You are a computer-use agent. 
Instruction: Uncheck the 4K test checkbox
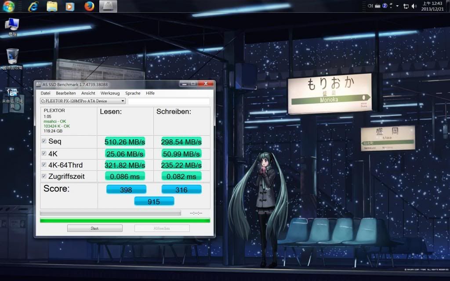tap(44, 153)
